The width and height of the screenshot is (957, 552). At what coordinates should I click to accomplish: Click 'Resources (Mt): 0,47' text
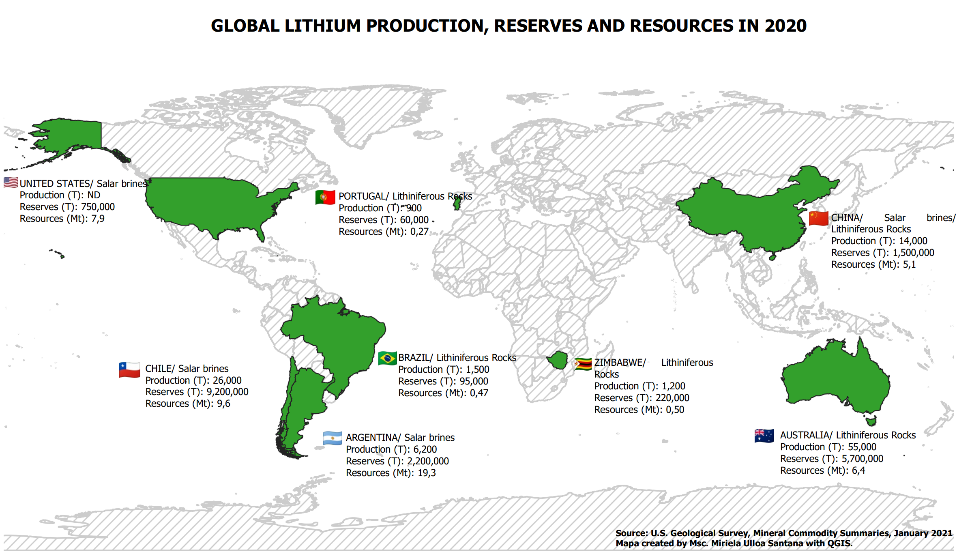tap(443, 393)
